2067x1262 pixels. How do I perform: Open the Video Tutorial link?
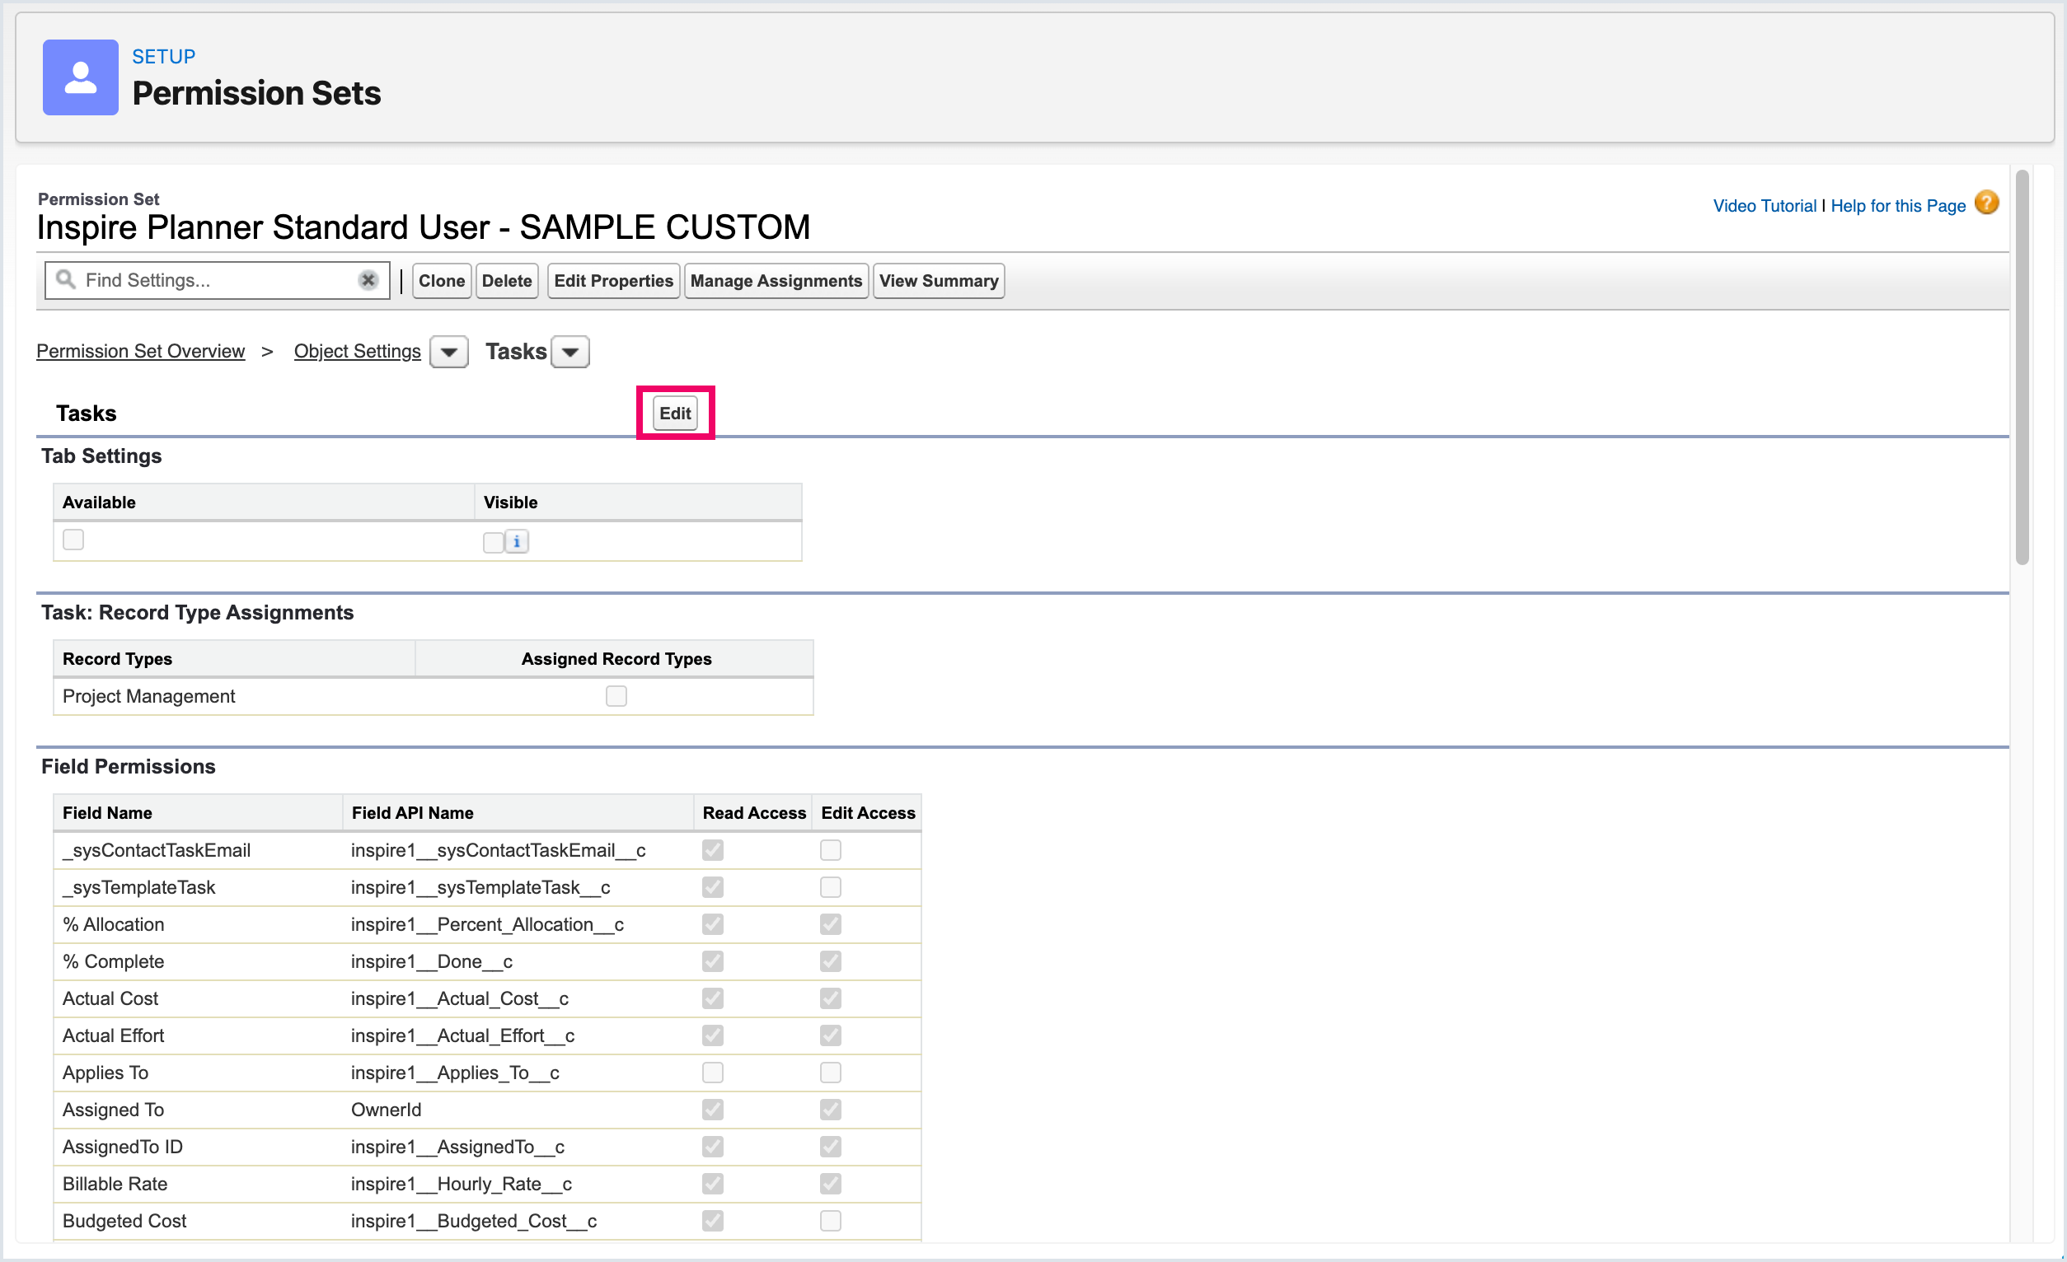[1765, 206]
